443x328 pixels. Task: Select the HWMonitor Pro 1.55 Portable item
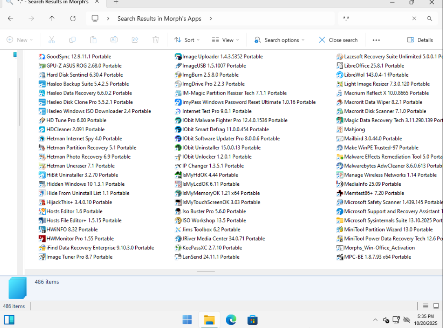pyautogui.click(x=80, y=239)
